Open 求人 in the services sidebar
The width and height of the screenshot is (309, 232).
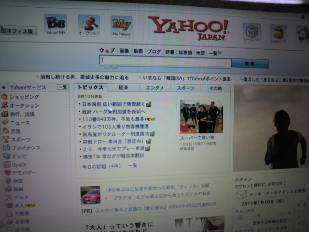(20, 205)
